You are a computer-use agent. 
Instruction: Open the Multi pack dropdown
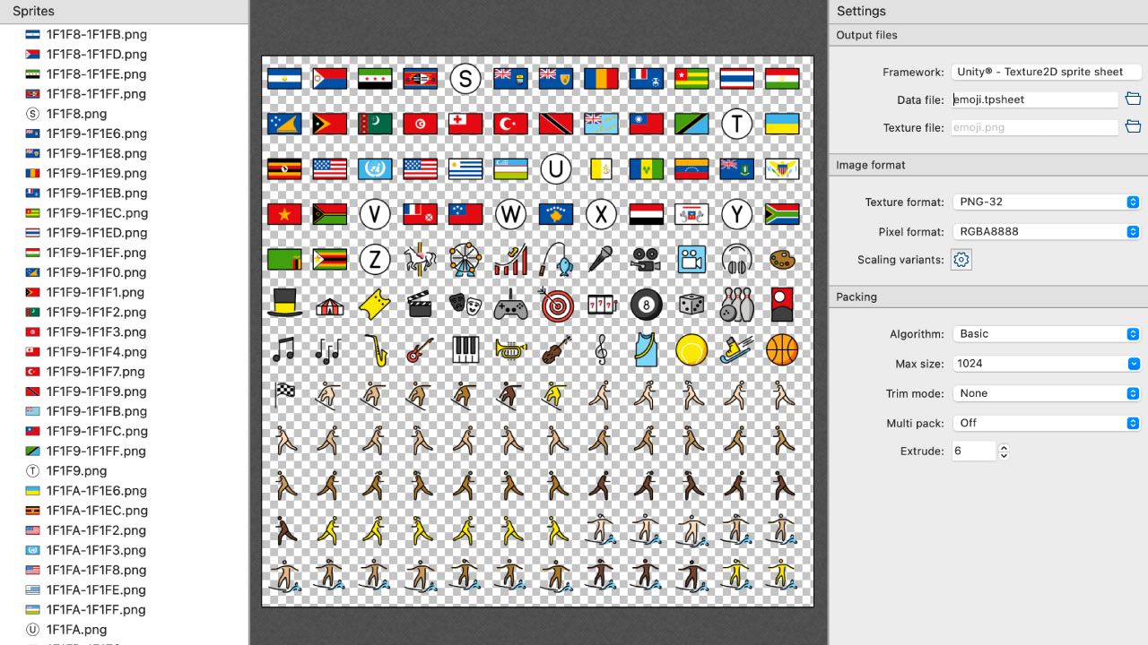click(x=1046, y=423)
